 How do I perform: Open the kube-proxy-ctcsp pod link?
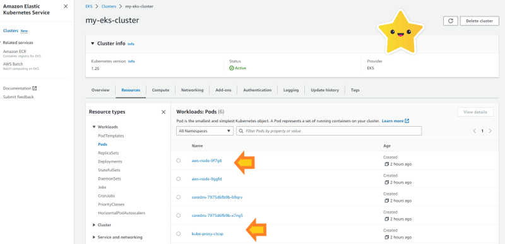coord(208,234)
